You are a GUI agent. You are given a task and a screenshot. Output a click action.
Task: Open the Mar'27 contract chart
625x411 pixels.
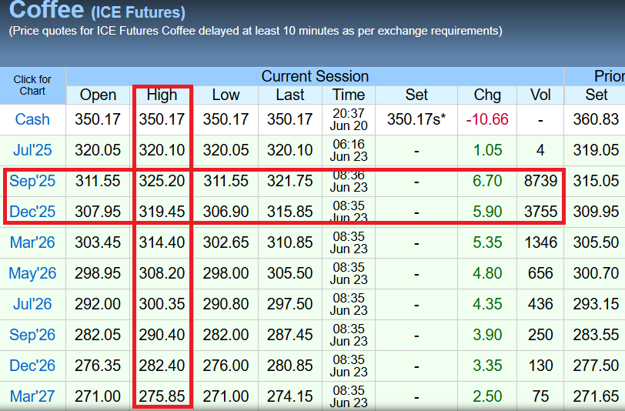32,396
